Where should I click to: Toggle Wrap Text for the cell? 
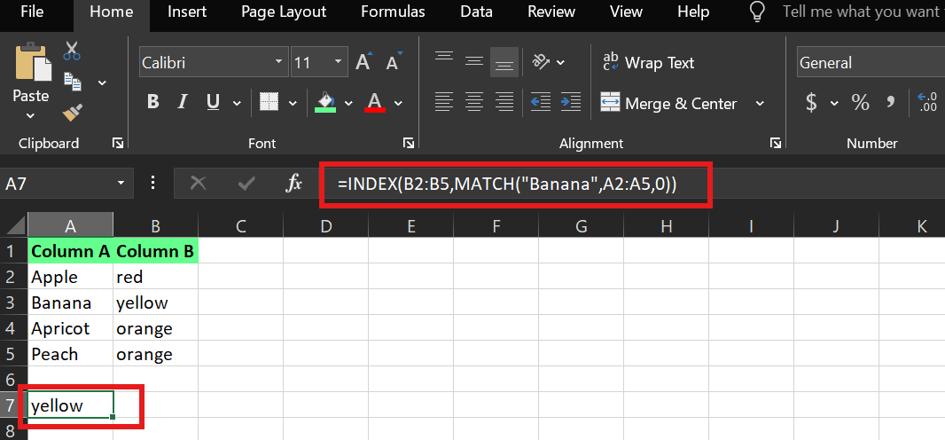[648, 63]
